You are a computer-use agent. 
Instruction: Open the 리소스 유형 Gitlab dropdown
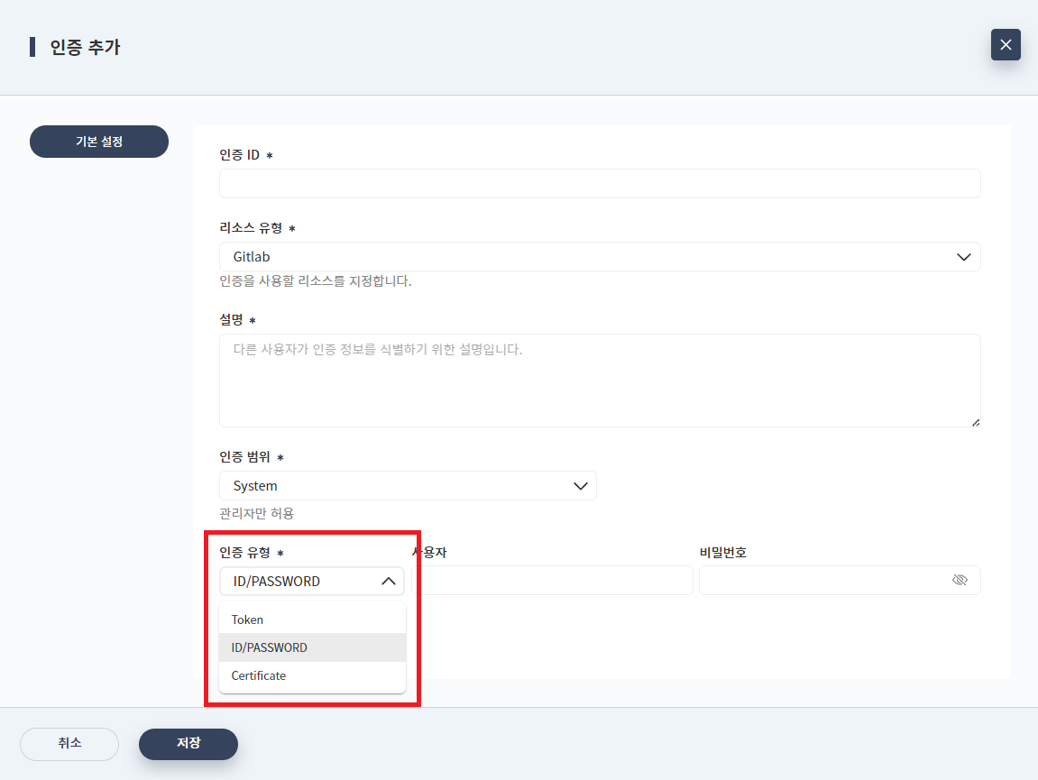(x=600, y=256)
